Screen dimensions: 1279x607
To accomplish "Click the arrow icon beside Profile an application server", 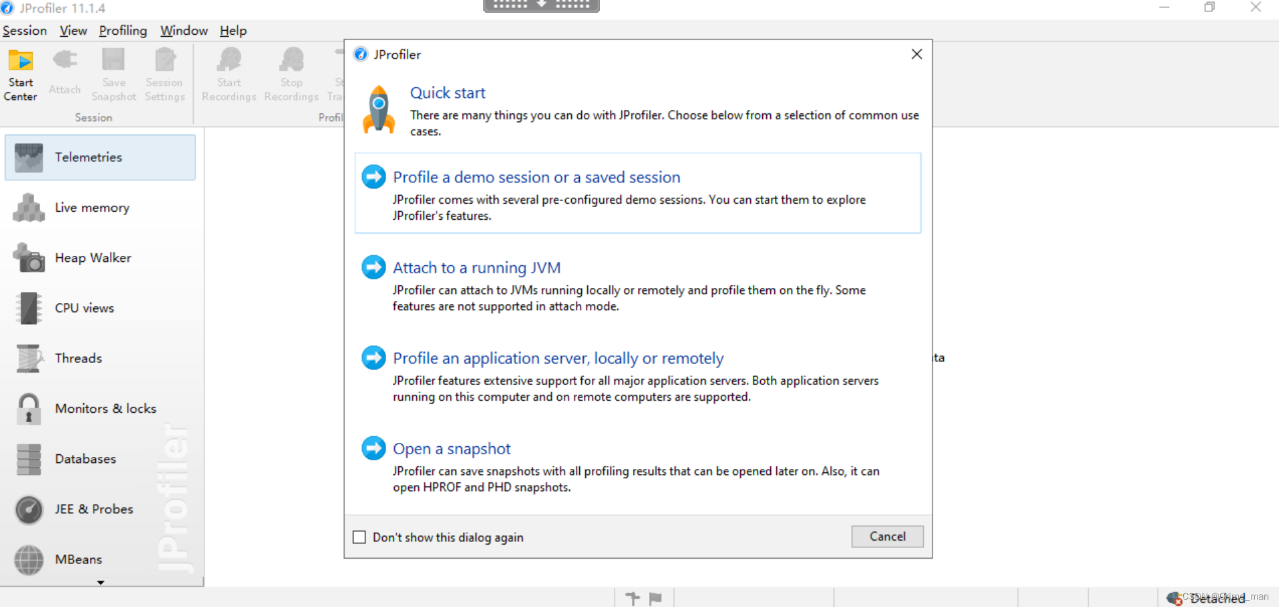I will pyautogui.click(x=373, y=358).
